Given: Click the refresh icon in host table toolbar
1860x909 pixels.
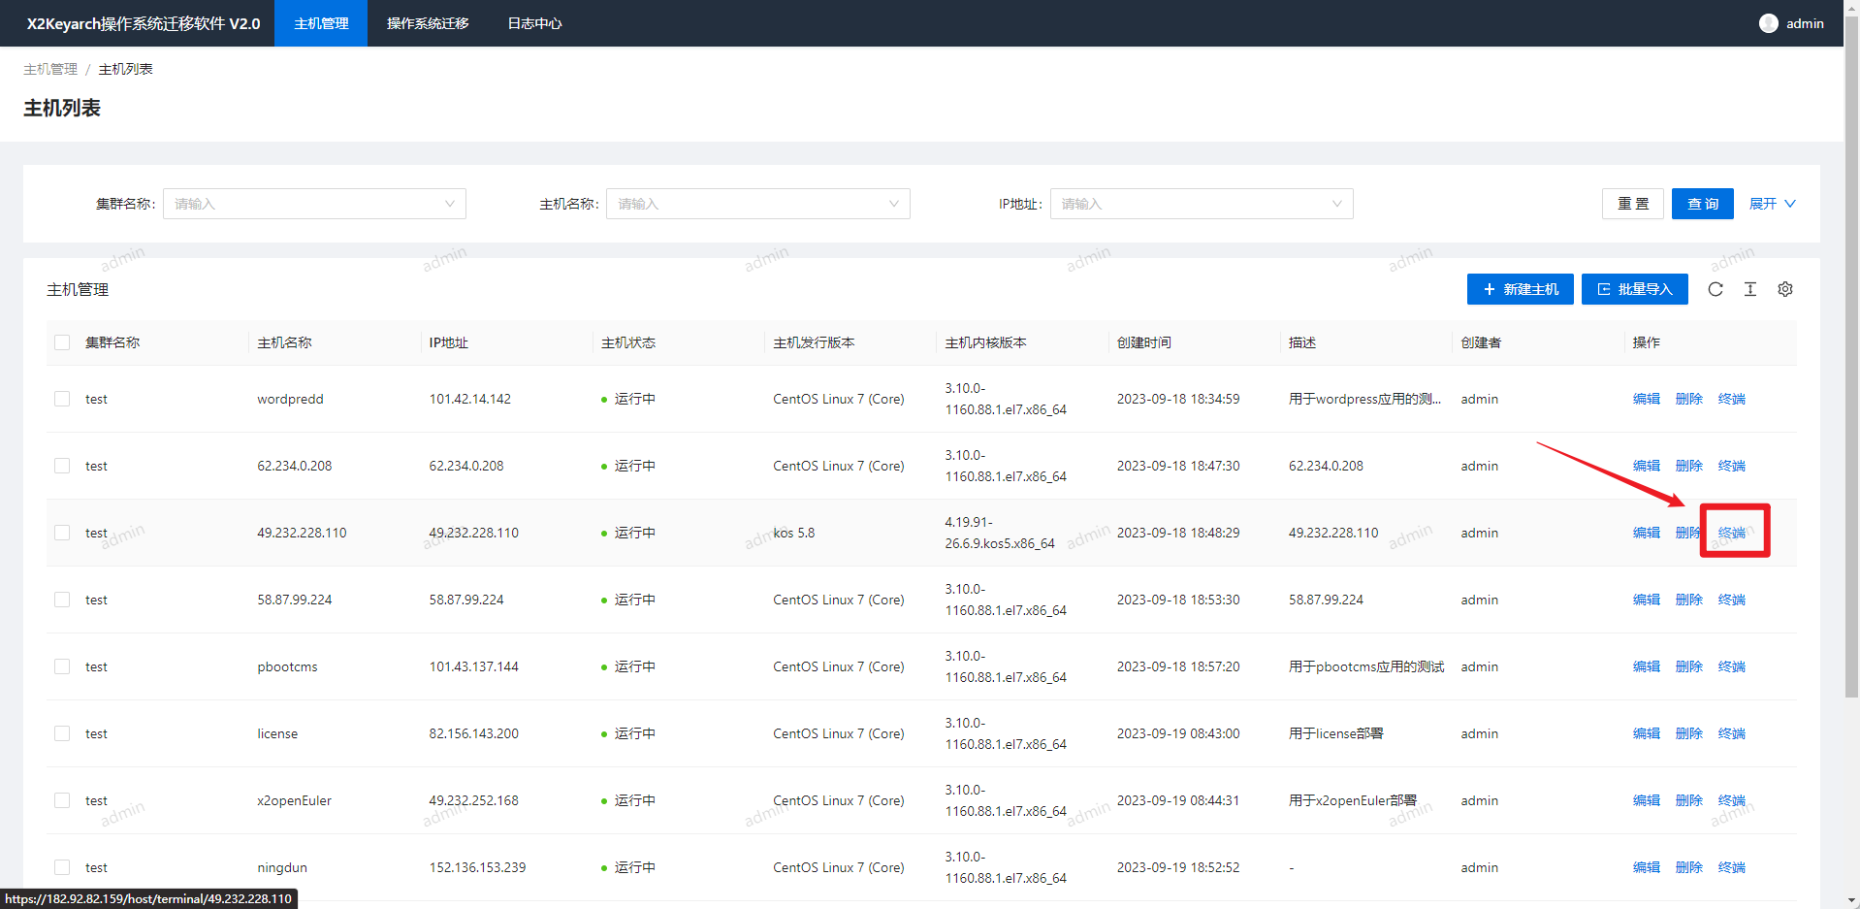Looking at the screenshot, I should pos(1715,289).
